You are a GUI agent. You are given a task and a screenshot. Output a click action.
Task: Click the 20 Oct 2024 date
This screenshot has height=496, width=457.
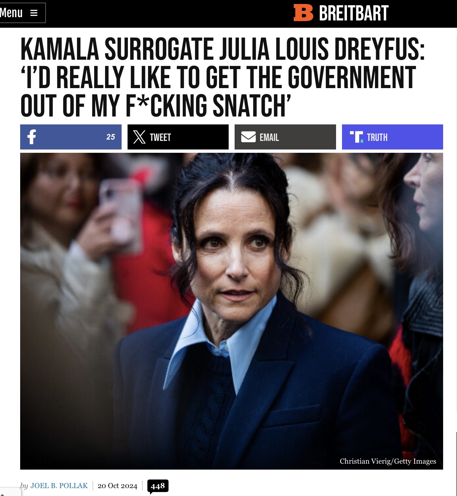[x=117, y=486]
